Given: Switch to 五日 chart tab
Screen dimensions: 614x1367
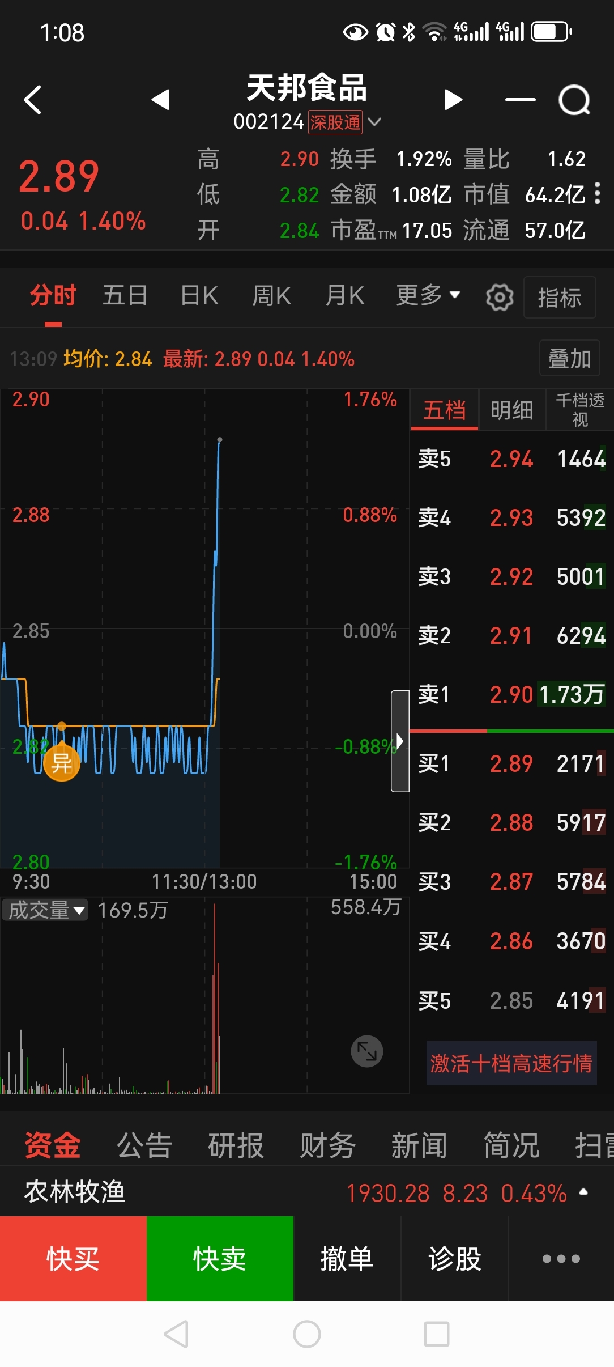Looking at the screenshot, I should [125, 295].
